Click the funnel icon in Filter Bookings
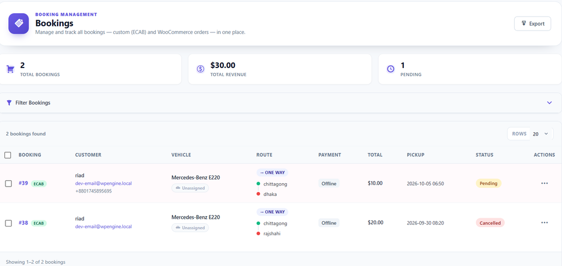Viewport: 562px width, 266px height. pyautogui.click(x=9, y=103)
